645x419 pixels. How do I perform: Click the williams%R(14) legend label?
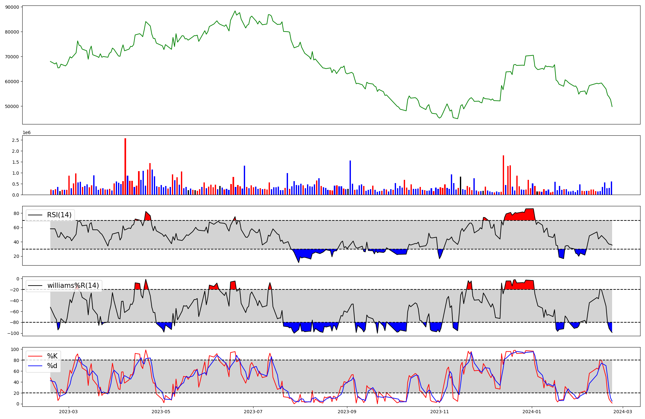click(x=73, y=286)
